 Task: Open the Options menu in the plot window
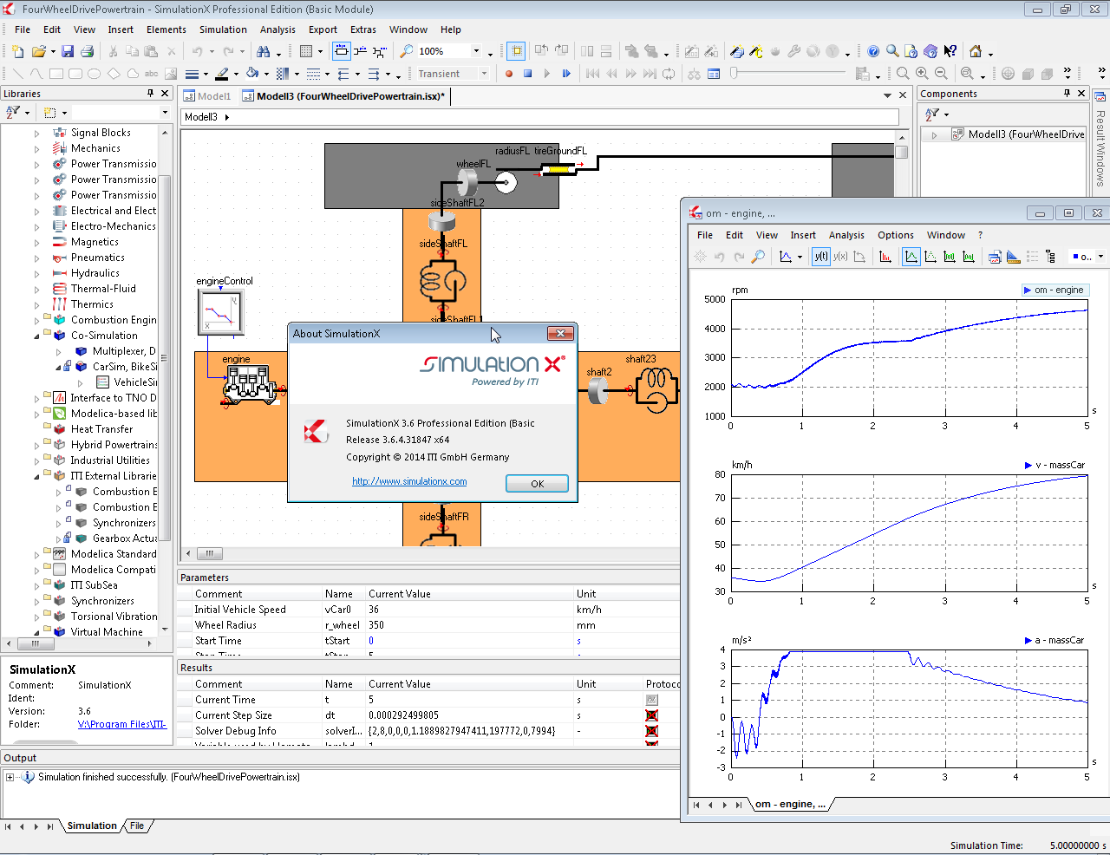(x=895, y=235)
